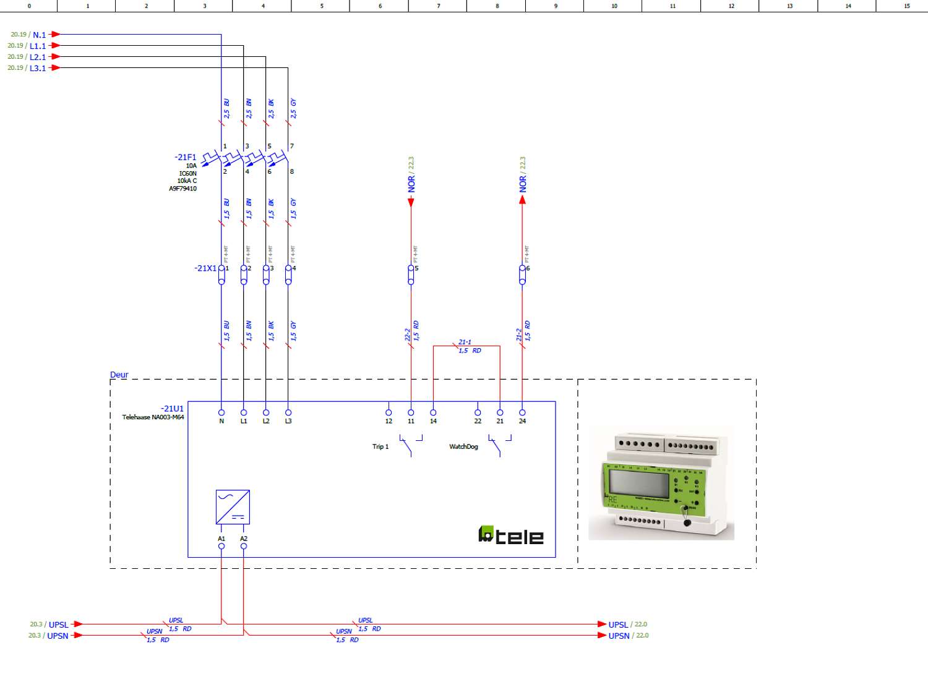The image size is (928, 695).
Task: Select terminal 6 of strip -21X1
Action: click(x=522, y=275)
